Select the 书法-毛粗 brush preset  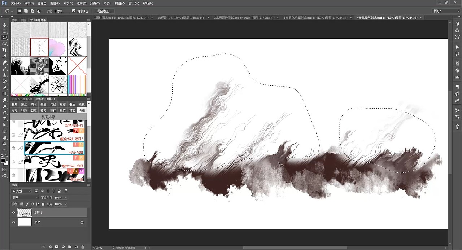54,148
